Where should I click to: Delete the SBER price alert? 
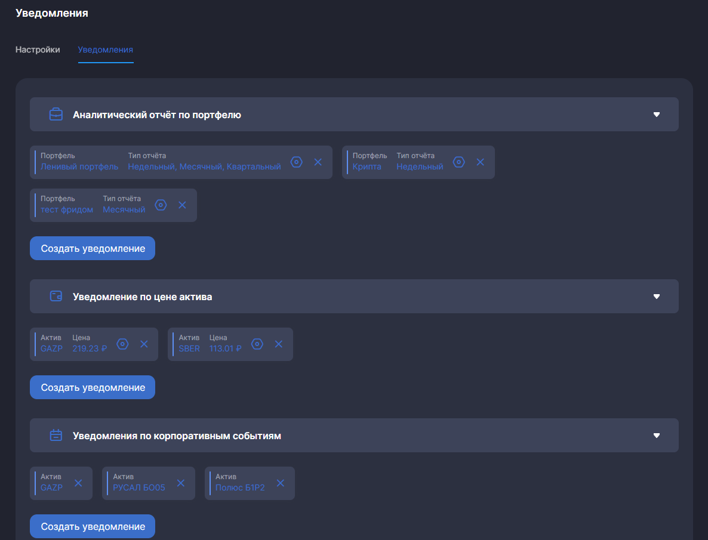pos(279,344)
